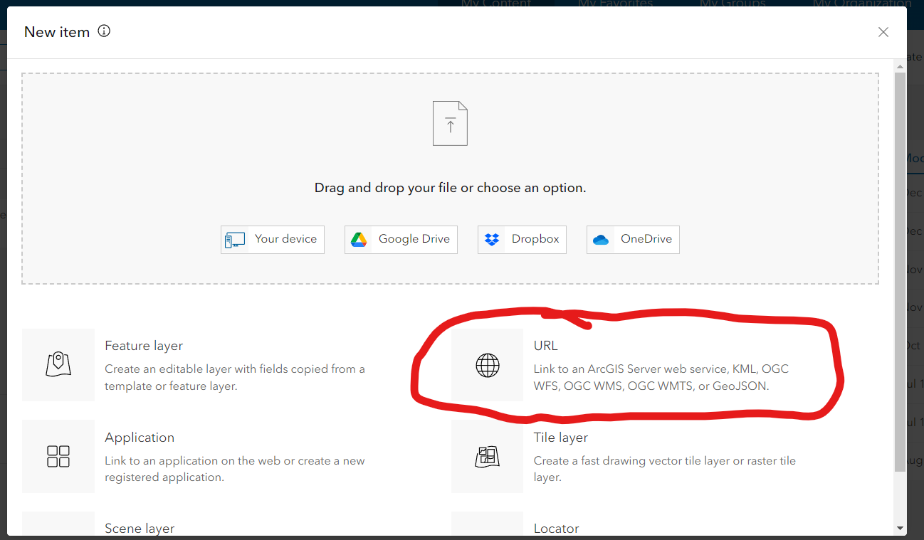Click the upload arrow icon in drop area
Screen dimensions: 924x540
pos(450,122)
